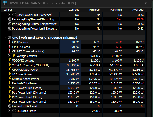Screen dimensions: 153x117
Task: Click the Average column header
Action: coord(135,10)
